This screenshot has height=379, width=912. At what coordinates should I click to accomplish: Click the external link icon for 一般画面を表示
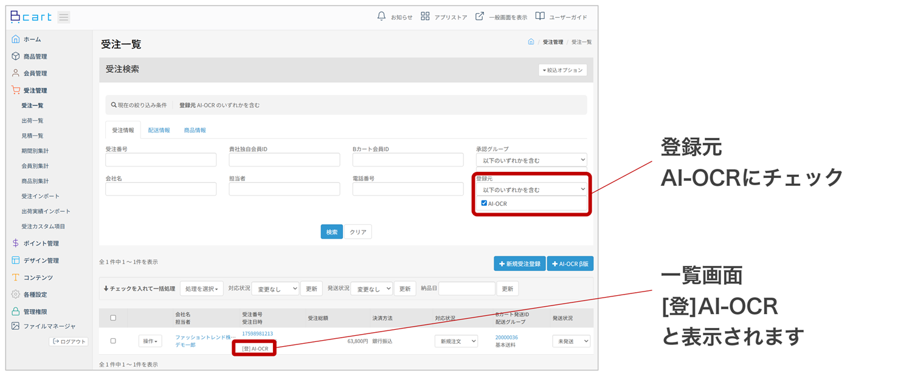(479, 16)
